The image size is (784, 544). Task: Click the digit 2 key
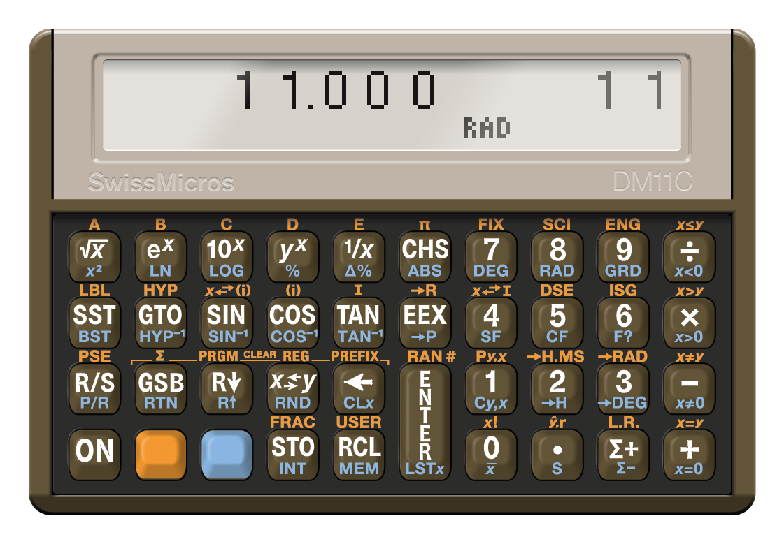(x=557, y=389)
